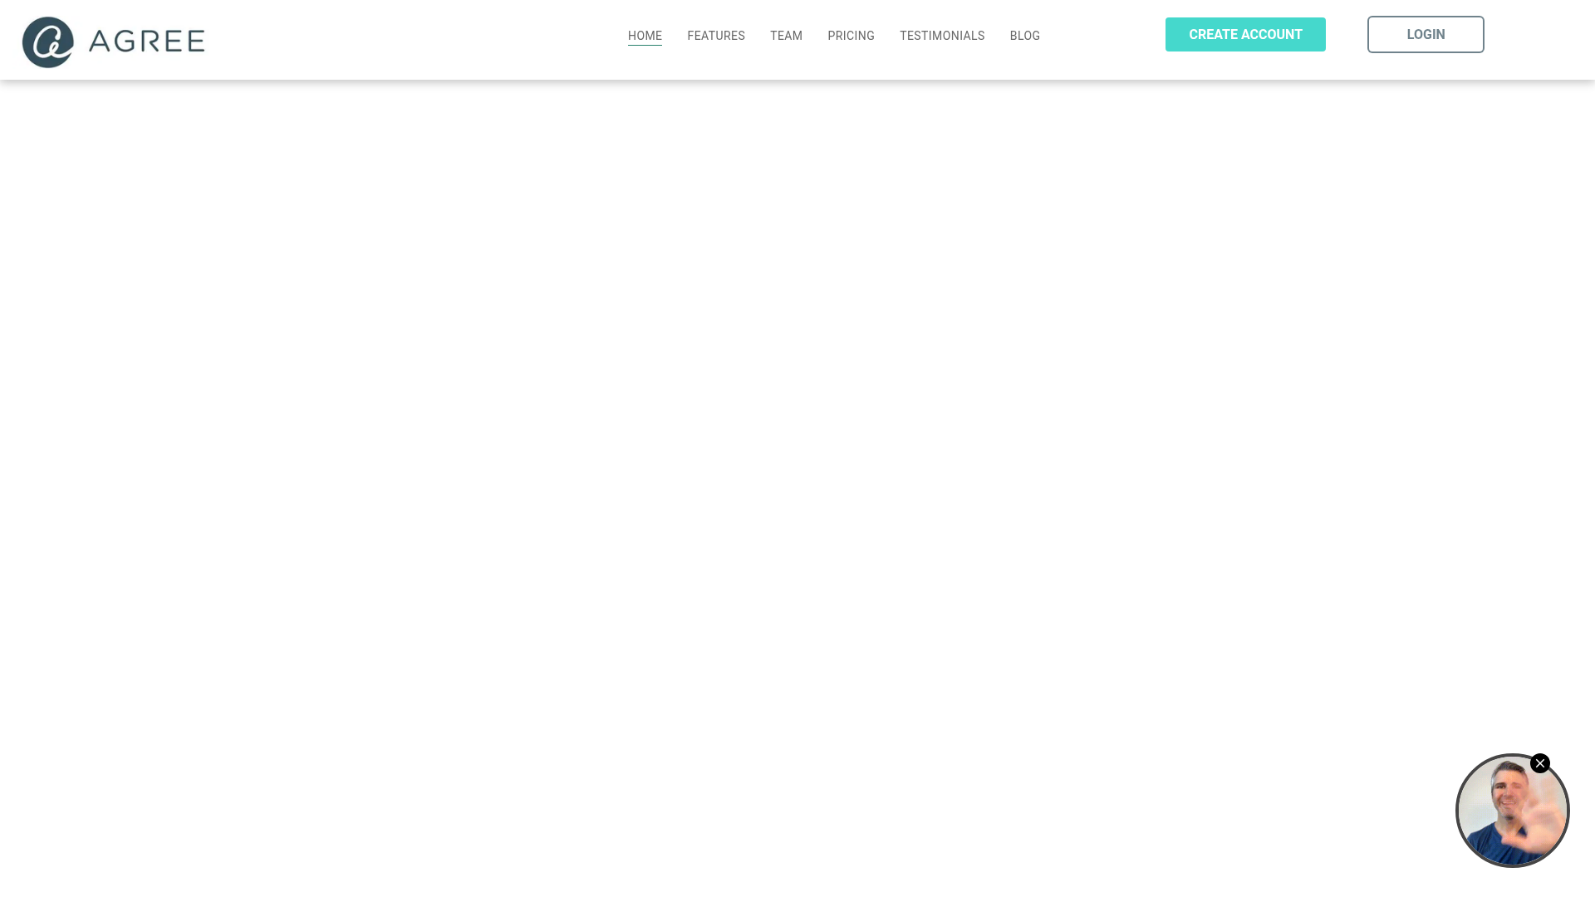Dismiss video widget using black X icon
This screenshot has width=1595, height=897.
pos(1539,763)
